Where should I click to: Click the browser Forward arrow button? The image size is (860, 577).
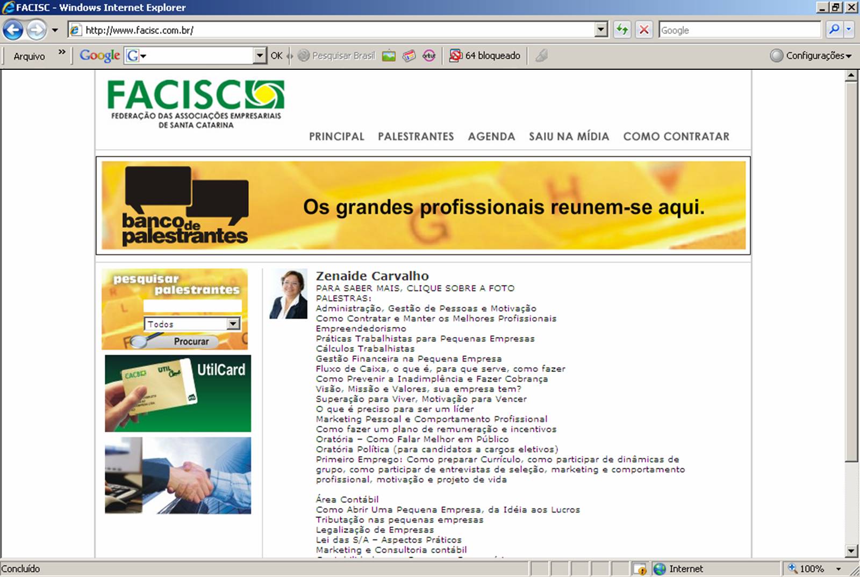(x=37, y=30)
